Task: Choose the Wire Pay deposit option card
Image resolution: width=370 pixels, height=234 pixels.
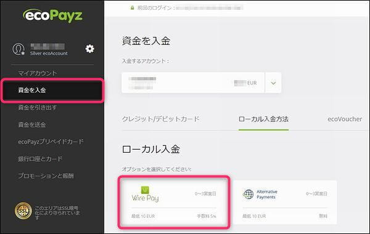Action: tap(174, 202)
